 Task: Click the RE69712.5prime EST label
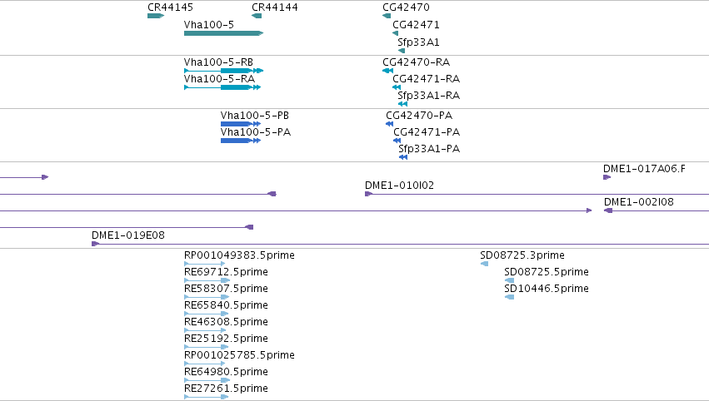point(226,272)
